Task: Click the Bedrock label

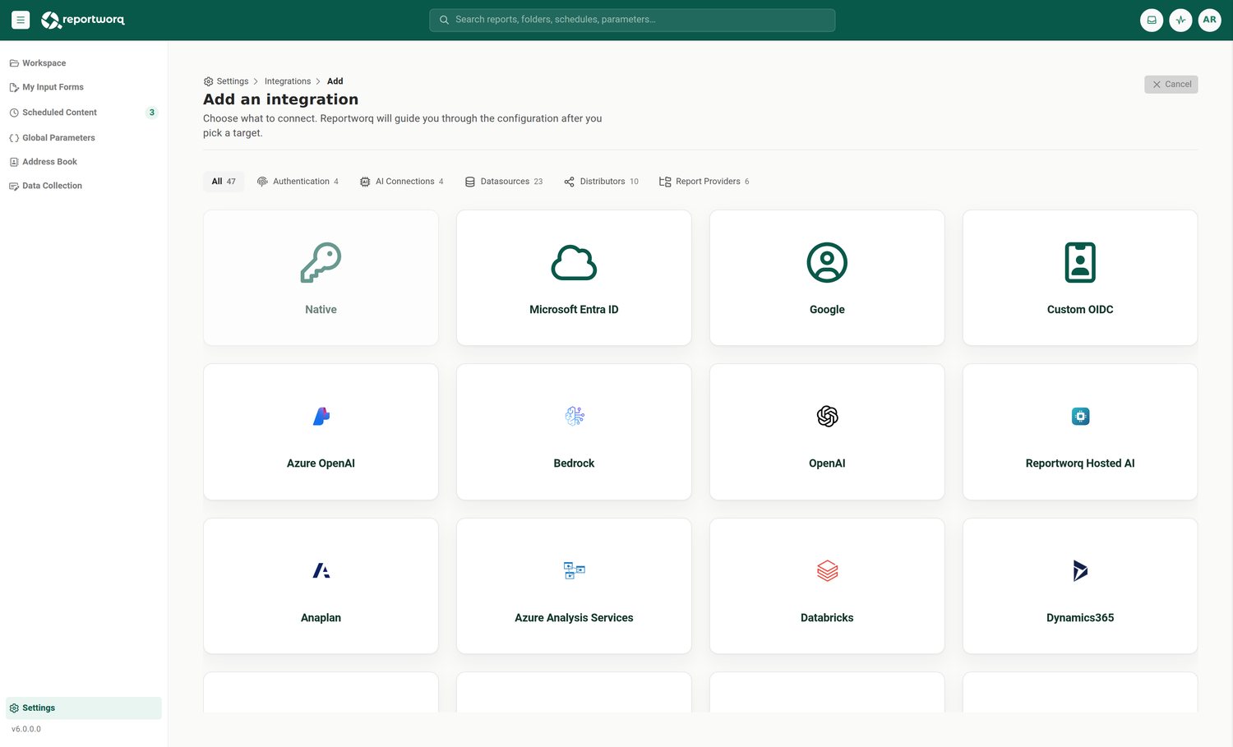Action: pyautogui.click(x=574, y=463)
